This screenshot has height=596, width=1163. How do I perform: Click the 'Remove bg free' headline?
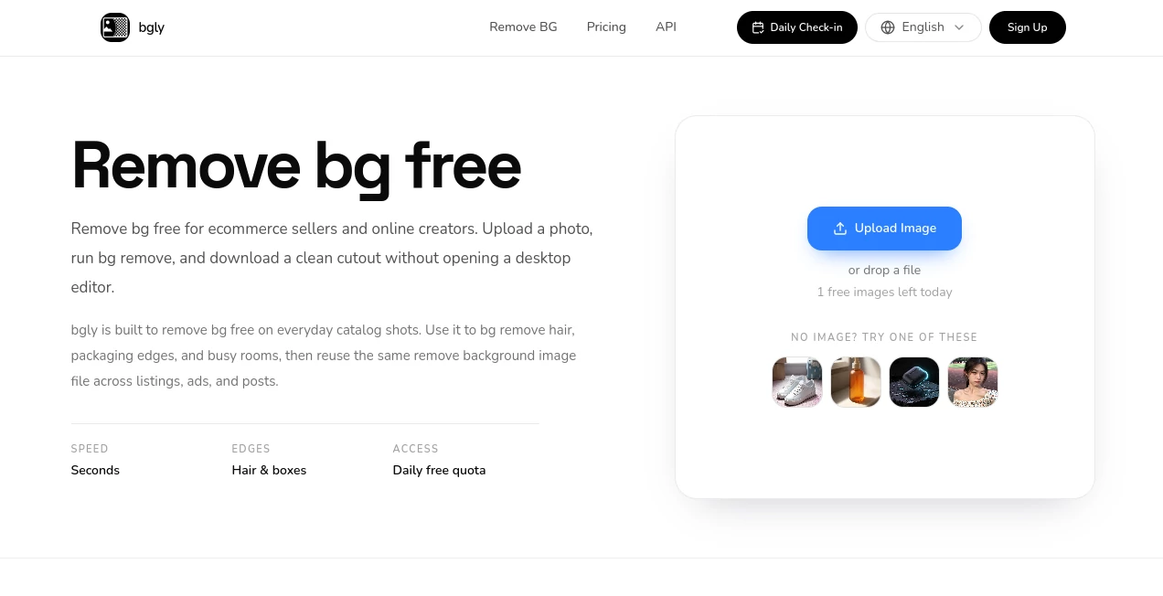[x=296, y=167]
